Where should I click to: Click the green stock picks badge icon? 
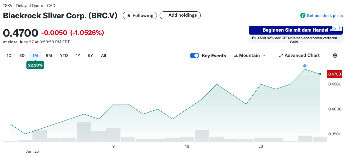[x=303, y=16]
